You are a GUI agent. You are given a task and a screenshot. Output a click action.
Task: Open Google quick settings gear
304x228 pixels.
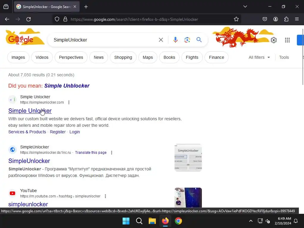click(x=273, y=40)
